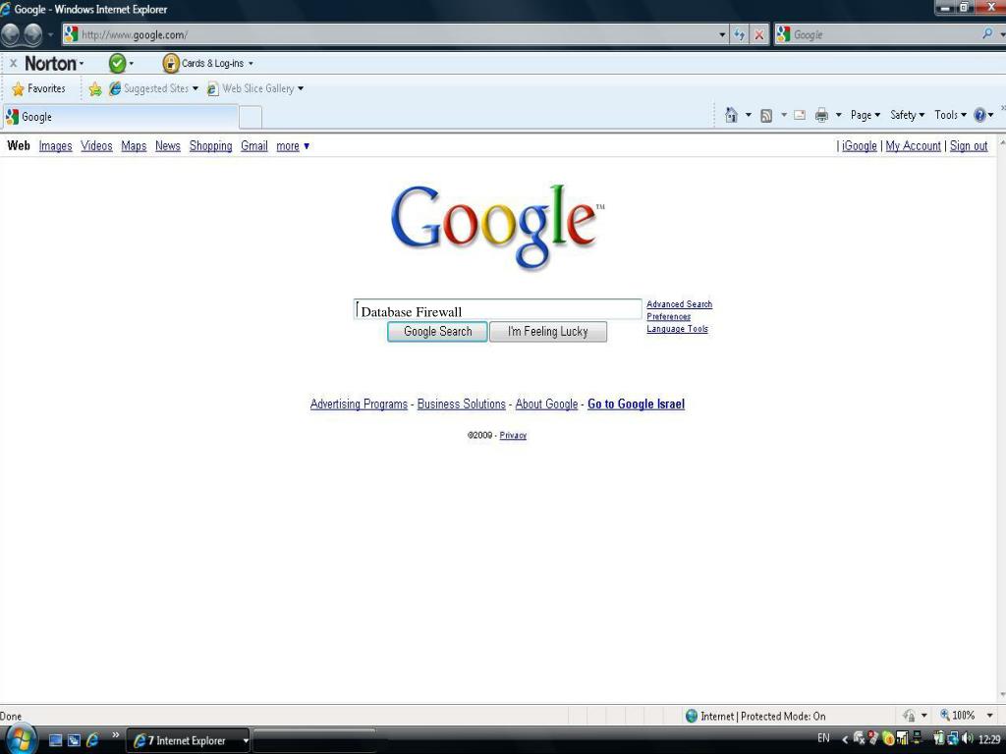Close the Norton toolbar with its X
Screen dimensions: 1006x754
pos(13,63)
